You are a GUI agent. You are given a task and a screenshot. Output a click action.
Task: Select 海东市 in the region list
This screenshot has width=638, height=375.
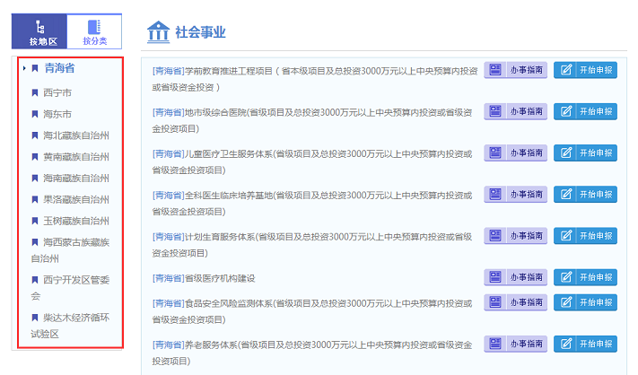tap(57, 114)
